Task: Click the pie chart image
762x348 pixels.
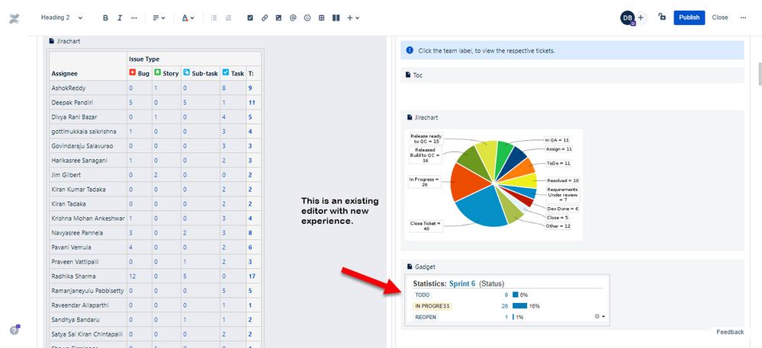Action: point(494,184)
